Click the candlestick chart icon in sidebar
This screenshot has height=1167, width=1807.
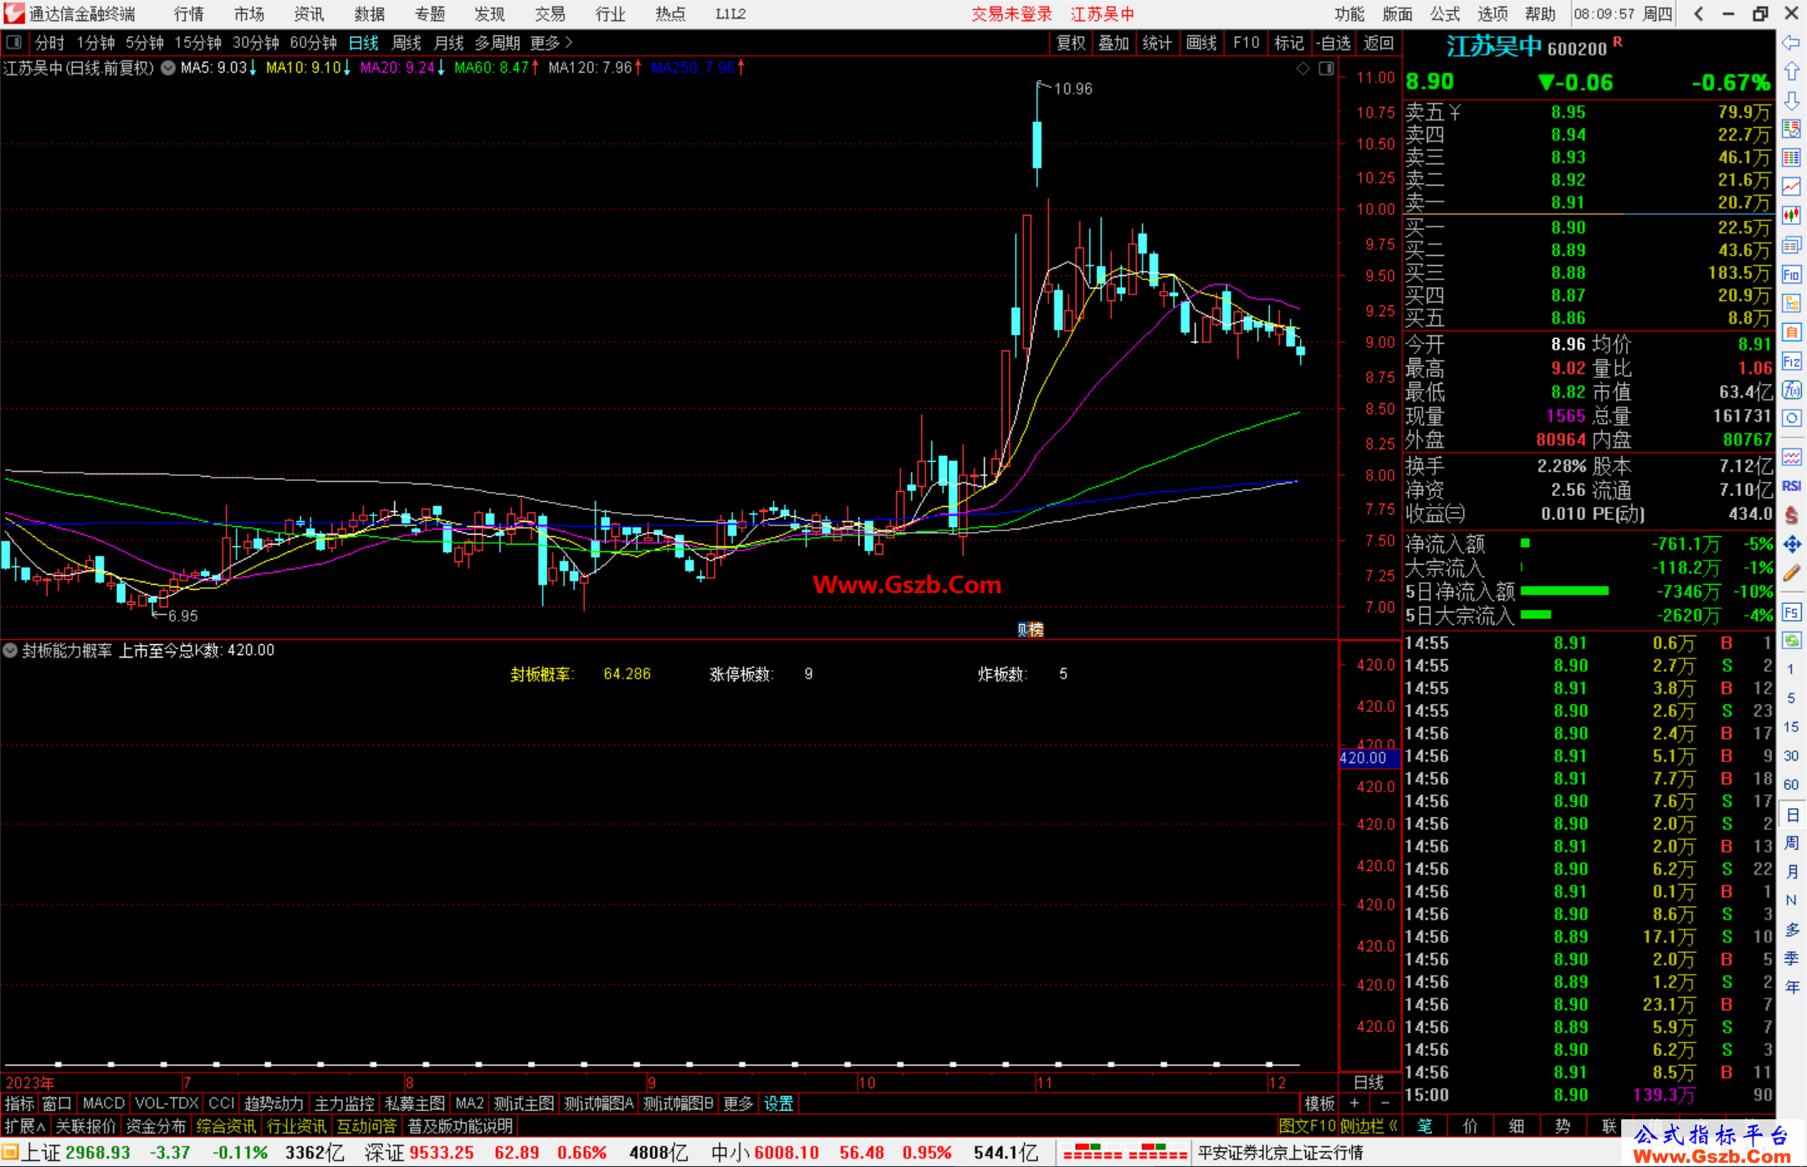[1791, 215]
